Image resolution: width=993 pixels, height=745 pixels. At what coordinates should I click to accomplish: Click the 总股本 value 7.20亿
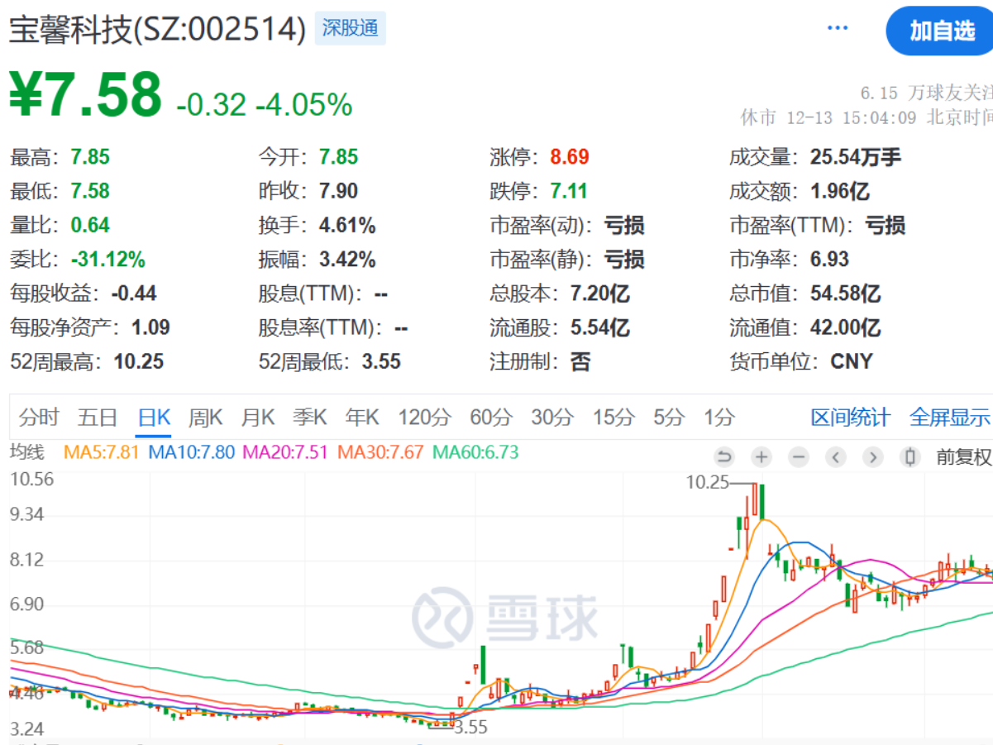pos(600,293)
